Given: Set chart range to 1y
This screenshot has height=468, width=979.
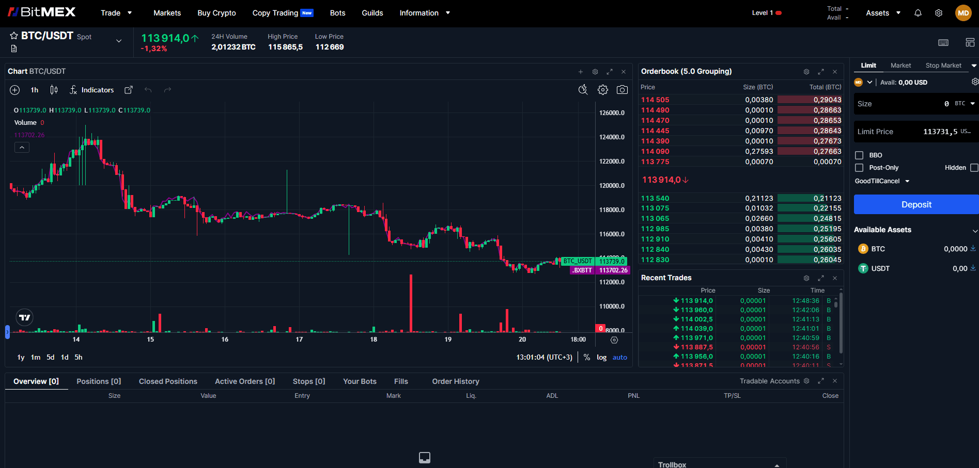Looking at the screenshot, I should pyautogui.click(x=21, y=357).
